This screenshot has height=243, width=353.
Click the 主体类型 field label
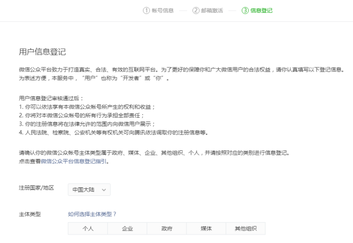tap(30, 214)
